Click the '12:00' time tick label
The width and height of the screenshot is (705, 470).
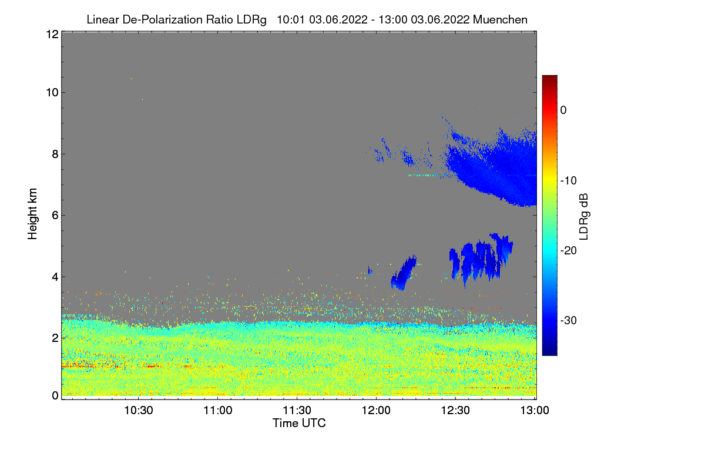377,411
